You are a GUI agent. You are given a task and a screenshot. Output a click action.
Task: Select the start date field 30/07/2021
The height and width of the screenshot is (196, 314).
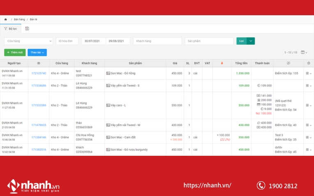coord(94,41)
